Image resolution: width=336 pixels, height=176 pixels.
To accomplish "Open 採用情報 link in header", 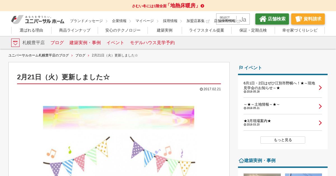I will 170,21.
